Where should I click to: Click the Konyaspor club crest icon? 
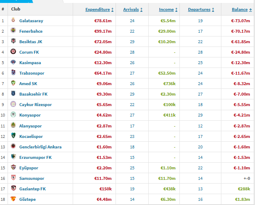click(13, 114)
